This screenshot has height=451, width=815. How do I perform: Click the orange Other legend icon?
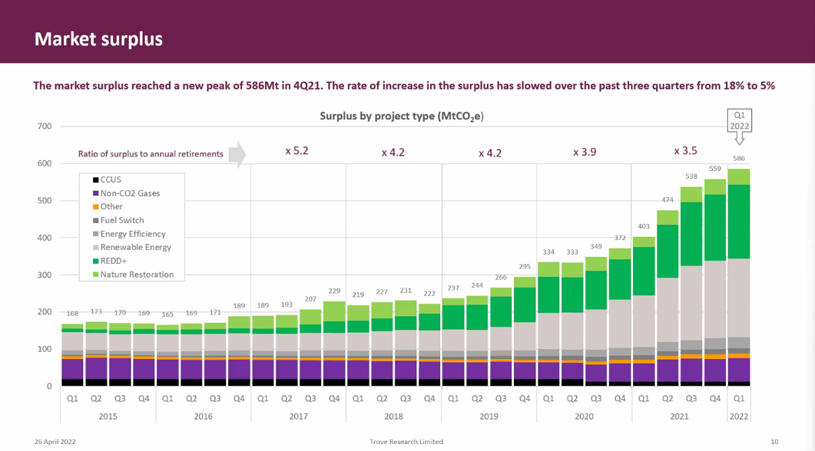pyautogui.click(x=95, y=206)
